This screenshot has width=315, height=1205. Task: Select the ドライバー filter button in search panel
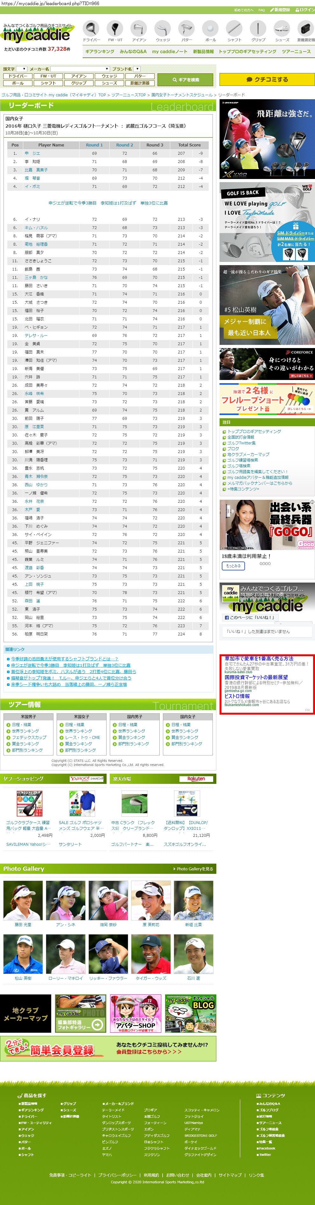click(18, 76)
